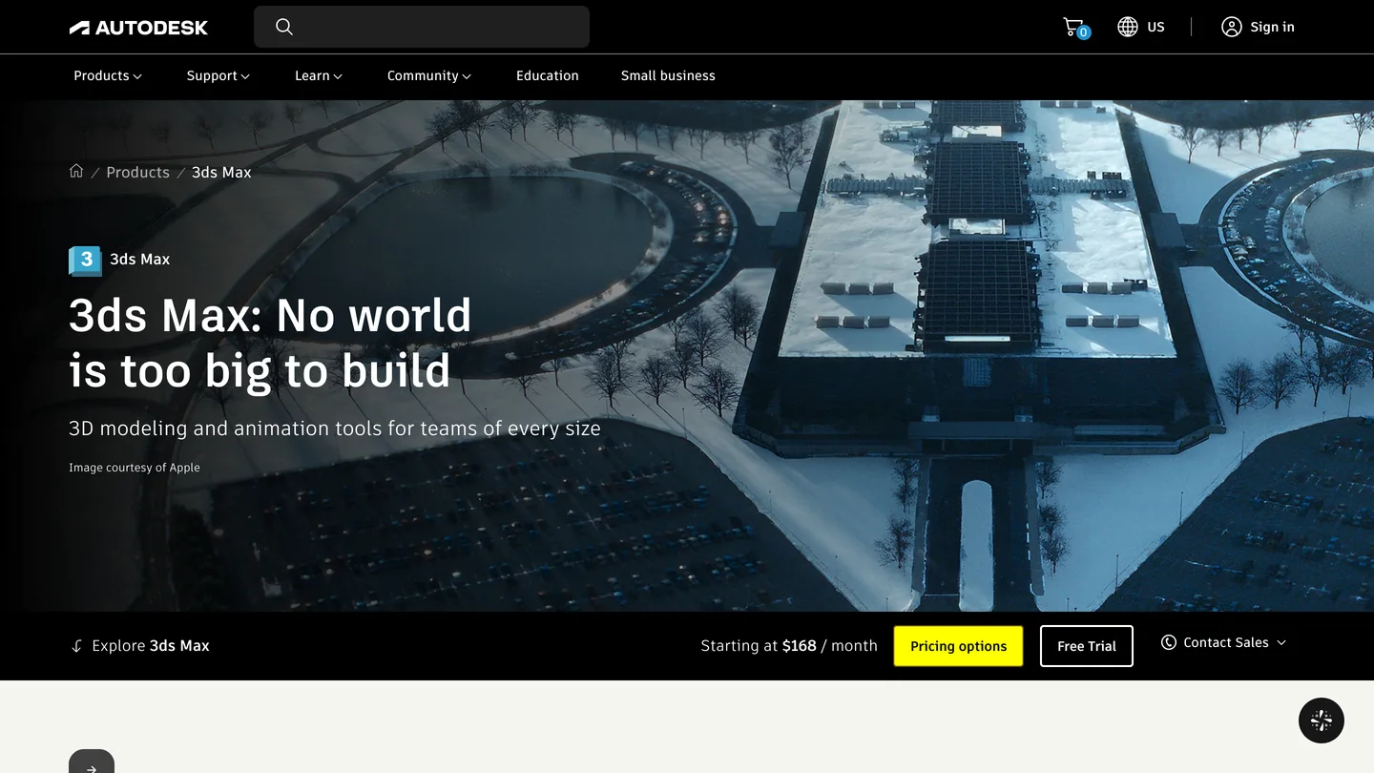This screenshot has height=773, width=1374.
Task: Expand the Community menu
Action: [x=429, y=75]
